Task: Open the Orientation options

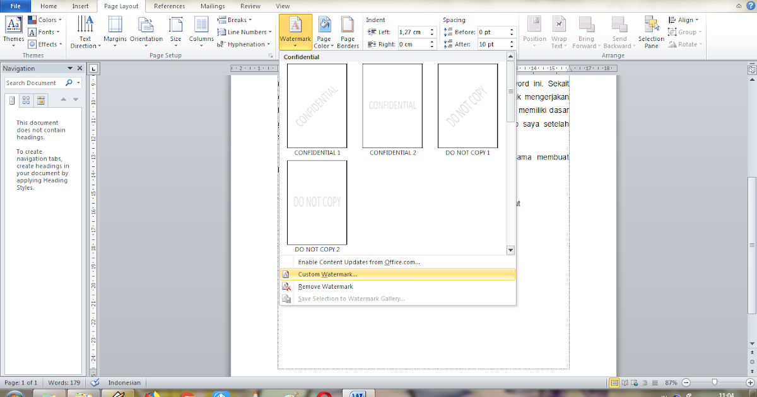Action: click(x=146, y=32)
